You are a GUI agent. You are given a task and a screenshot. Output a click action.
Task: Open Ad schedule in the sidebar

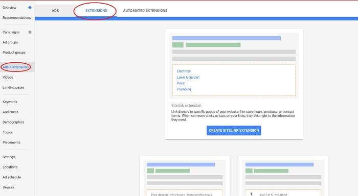click(x=12, y=177)
